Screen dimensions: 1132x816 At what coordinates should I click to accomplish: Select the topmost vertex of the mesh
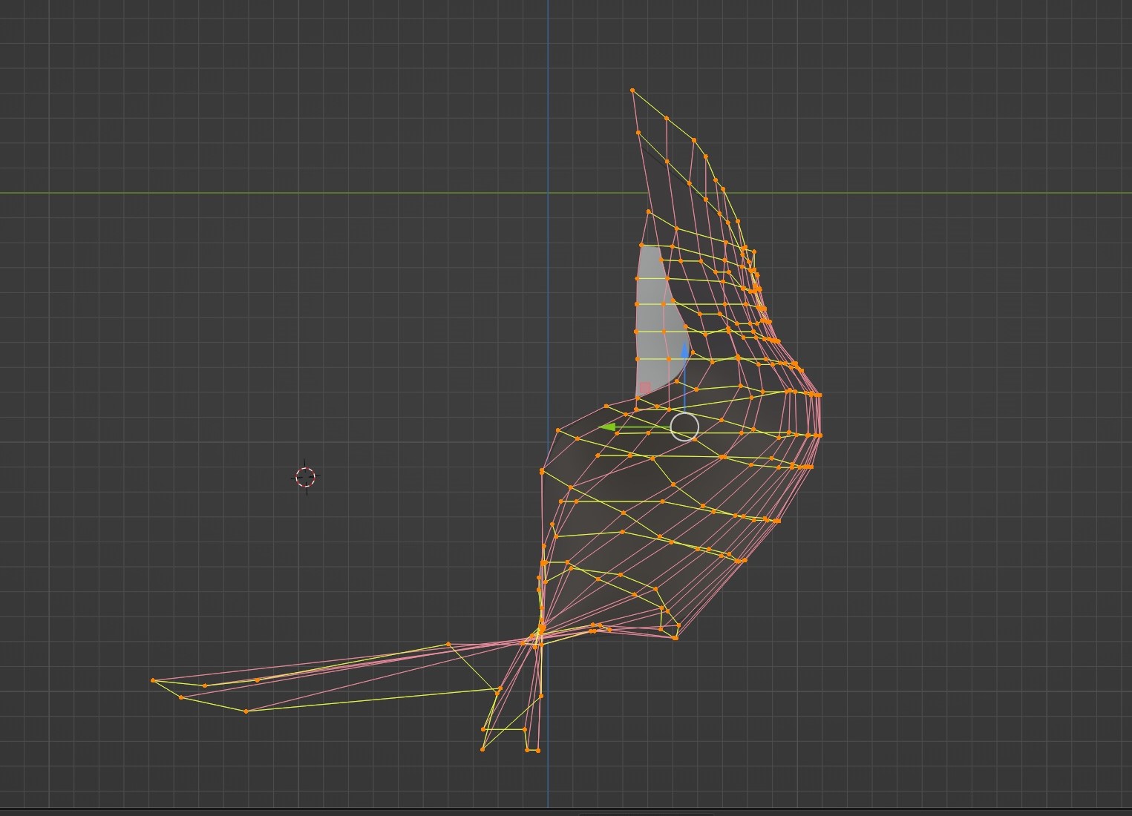click(632, 91)
